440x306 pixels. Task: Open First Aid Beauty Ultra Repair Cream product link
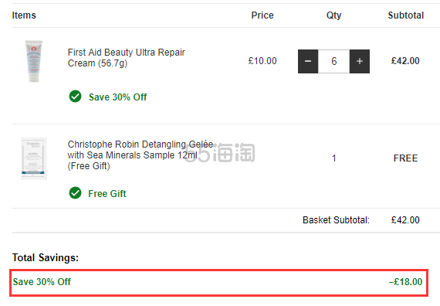click(x=127, y=58)
